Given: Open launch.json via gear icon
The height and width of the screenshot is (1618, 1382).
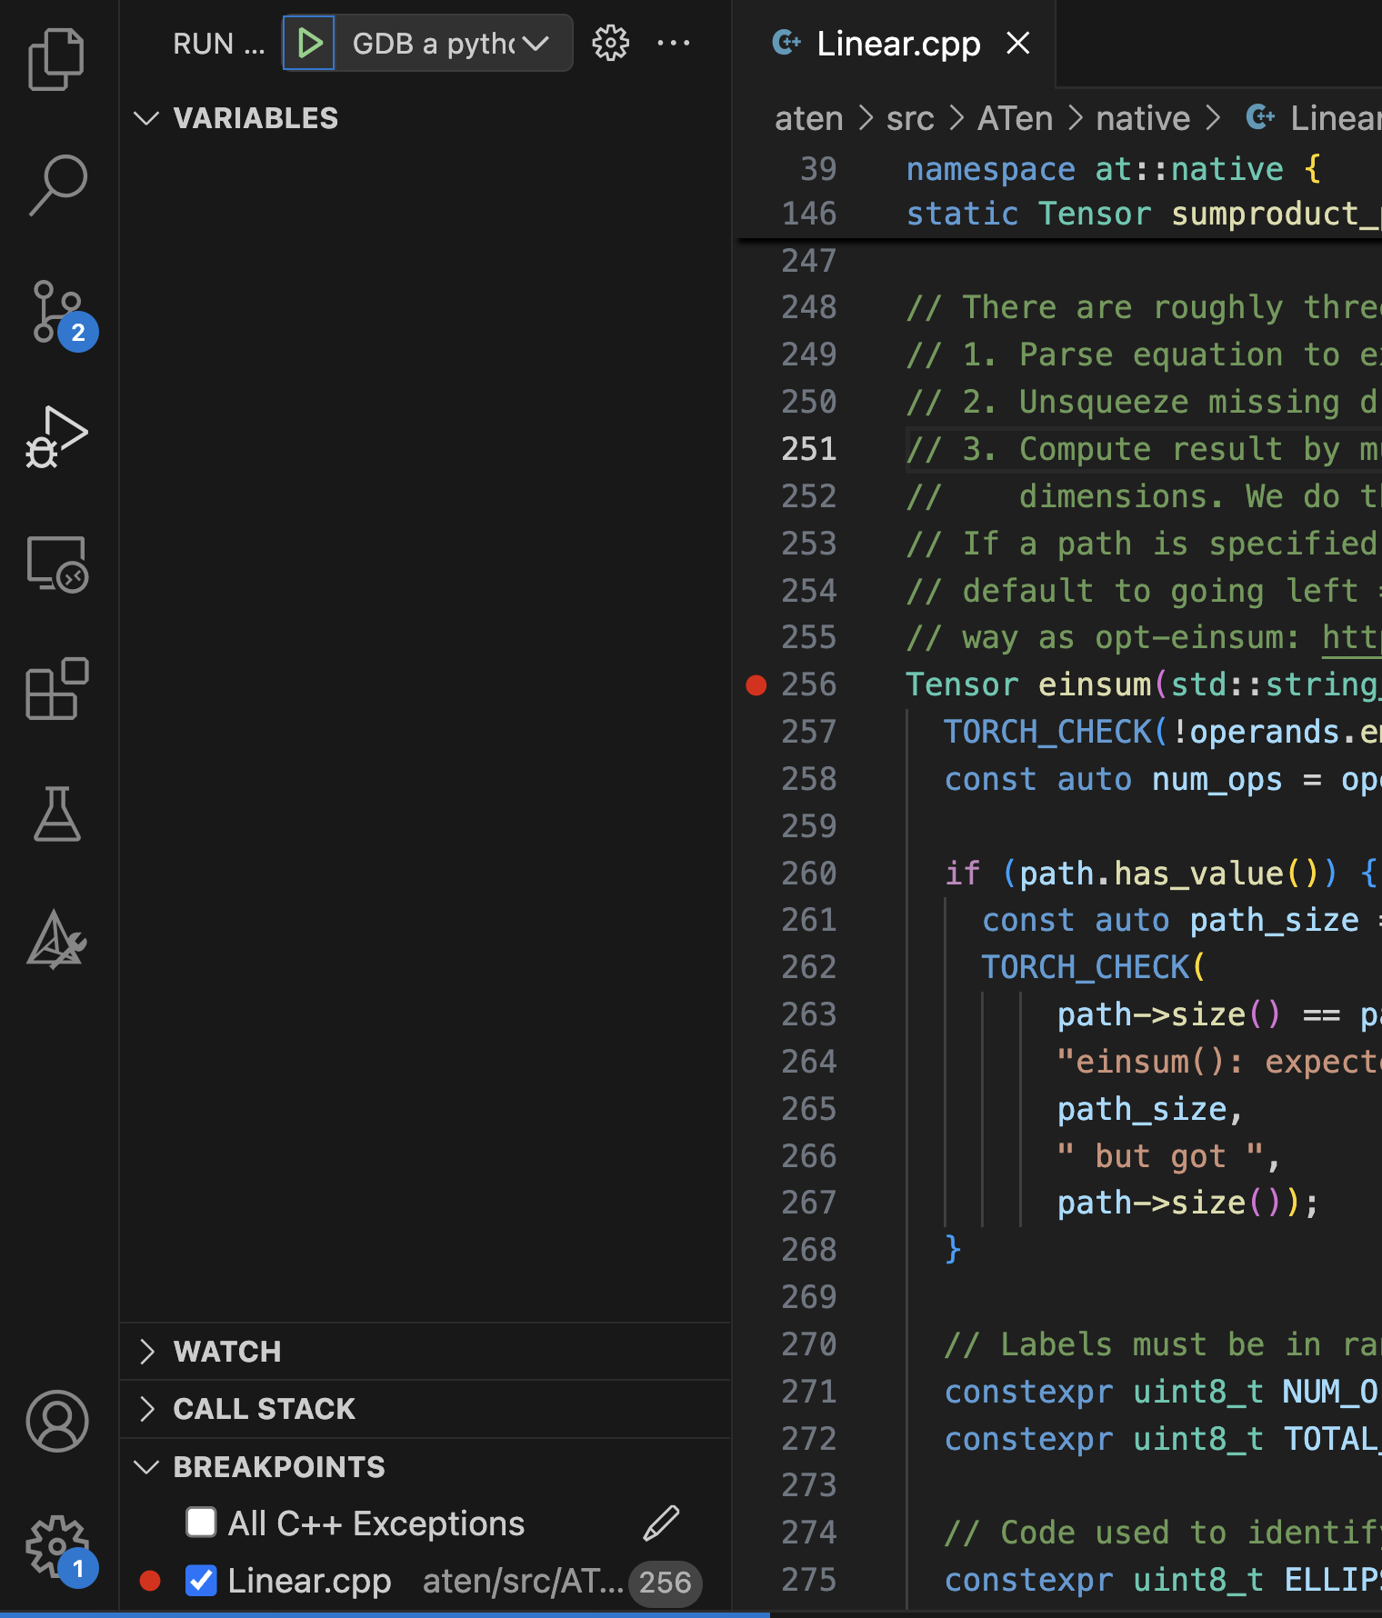Looking at the screenshot, I should 610,43.
